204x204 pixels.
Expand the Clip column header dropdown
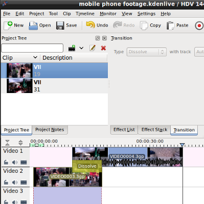(35, 57)
